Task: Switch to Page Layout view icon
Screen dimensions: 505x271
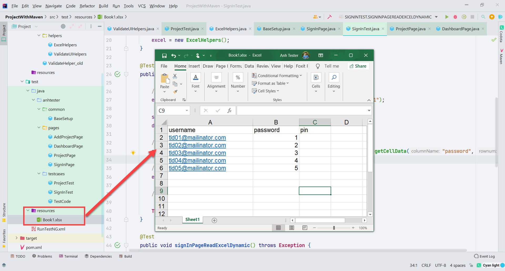Action: [292, 228]
